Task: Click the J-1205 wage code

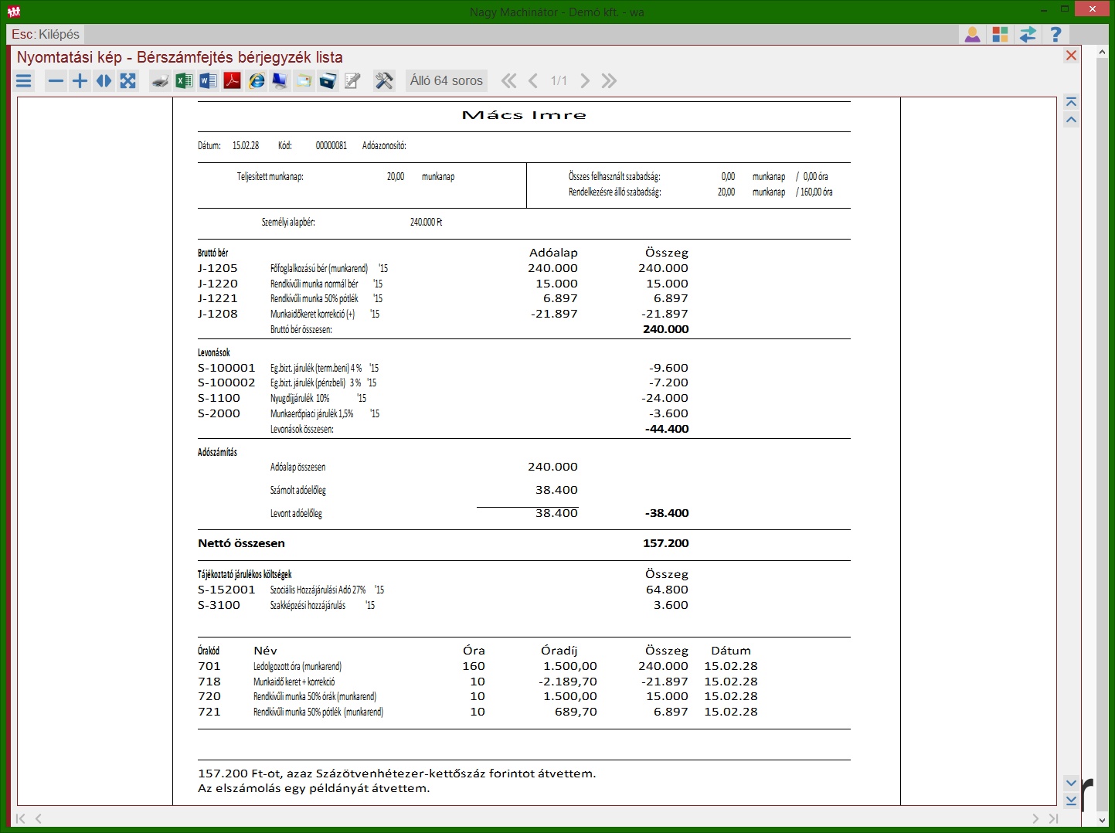Action: [x=218, y=268]
